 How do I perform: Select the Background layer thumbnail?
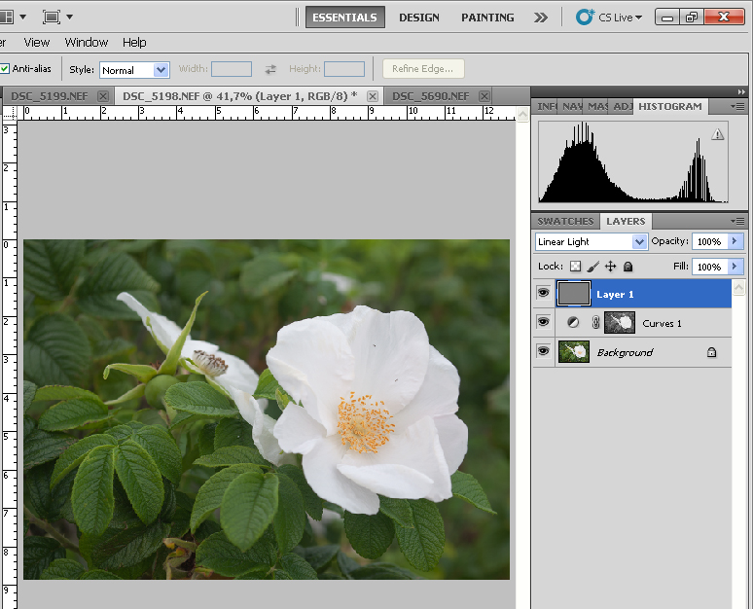coord(574,352)
